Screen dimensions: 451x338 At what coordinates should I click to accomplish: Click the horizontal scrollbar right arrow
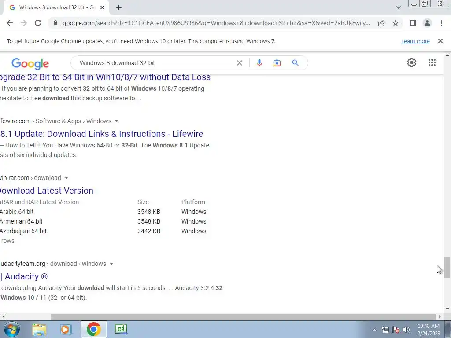pos(440,316)
